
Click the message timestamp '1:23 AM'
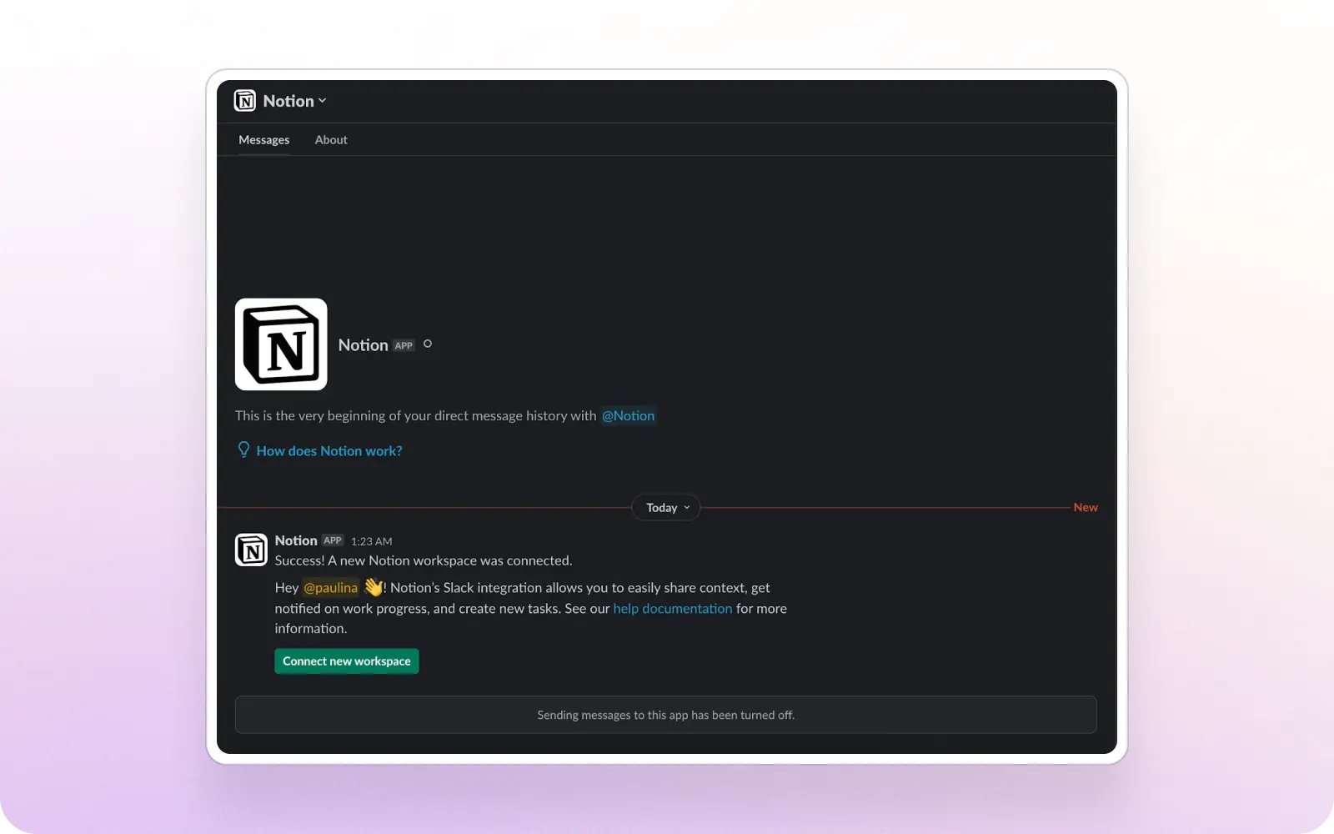[x=372, y=540]
